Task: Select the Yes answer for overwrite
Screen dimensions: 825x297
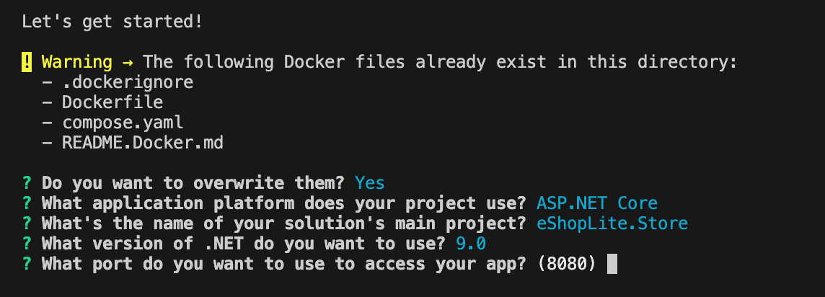Action: click(x=370, y=183)
